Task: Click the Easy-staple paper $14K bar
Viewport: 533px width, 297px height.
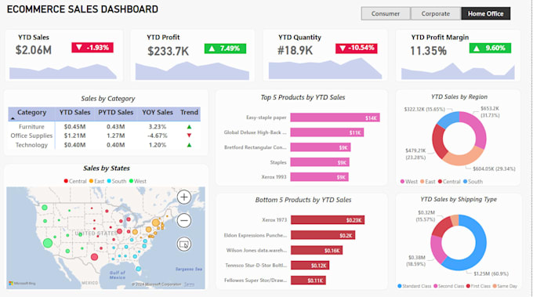Action: coord(335,118)
